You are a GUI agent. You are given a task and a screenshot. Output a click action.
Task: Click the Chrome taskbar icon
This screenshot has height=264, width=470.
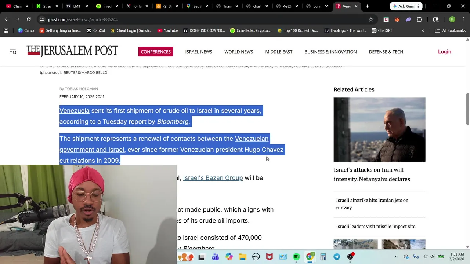click(x=310, y=257)
